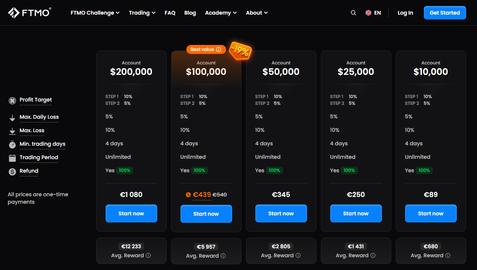Viewport: 477px width, 270px height.
Task: Click the FTMO logo
Action: pos(30,12)
